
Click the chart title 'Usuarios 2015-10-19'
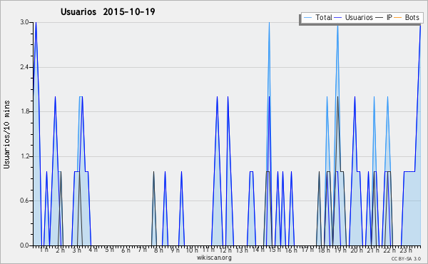[x=108, y=11]
